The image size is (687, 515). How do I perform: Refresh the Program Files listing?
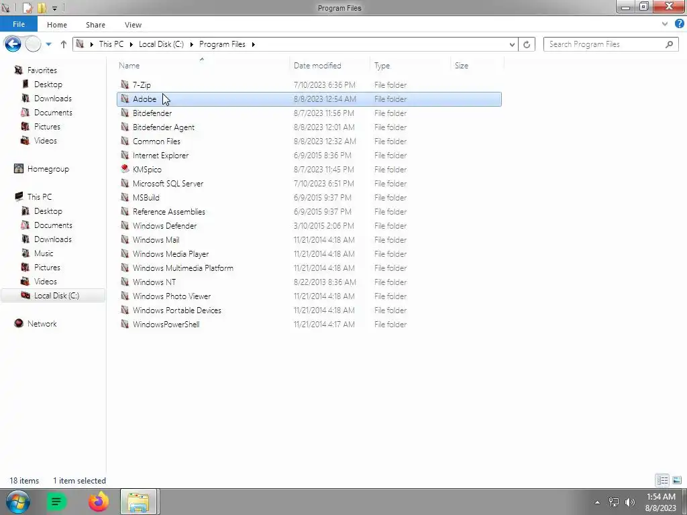(x=527, y=44)
